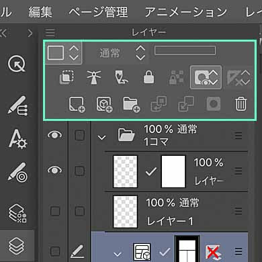The width and height of the screenshot is (262, 262).
Task: Select the white layer mask thumbnail
Action: (x=173, y=171)
